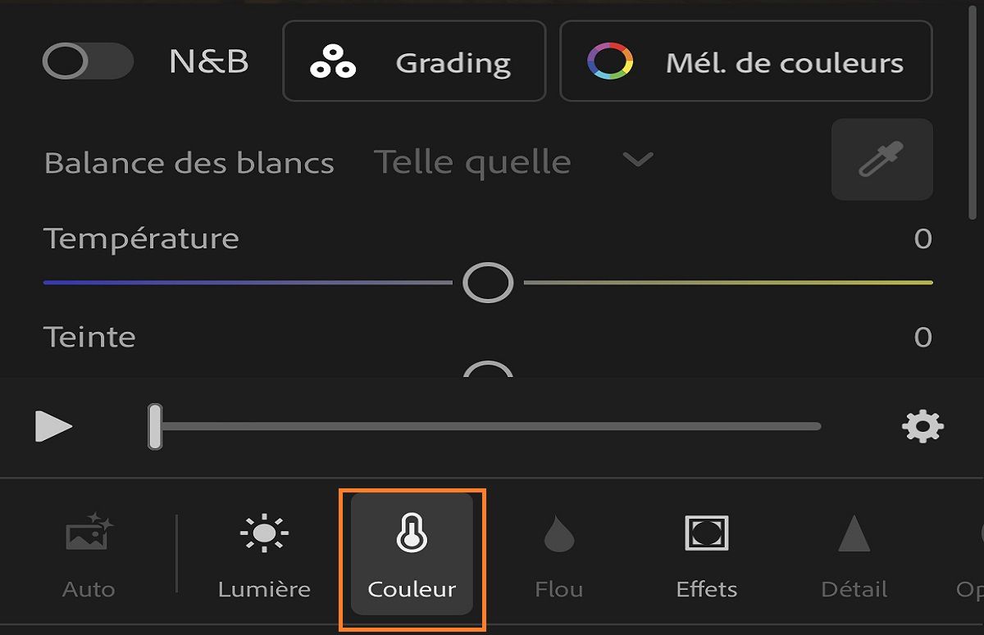Select the Détail panel icon
Image resolution: width=984 pixels, height=635 pixels.
point(853,557)
